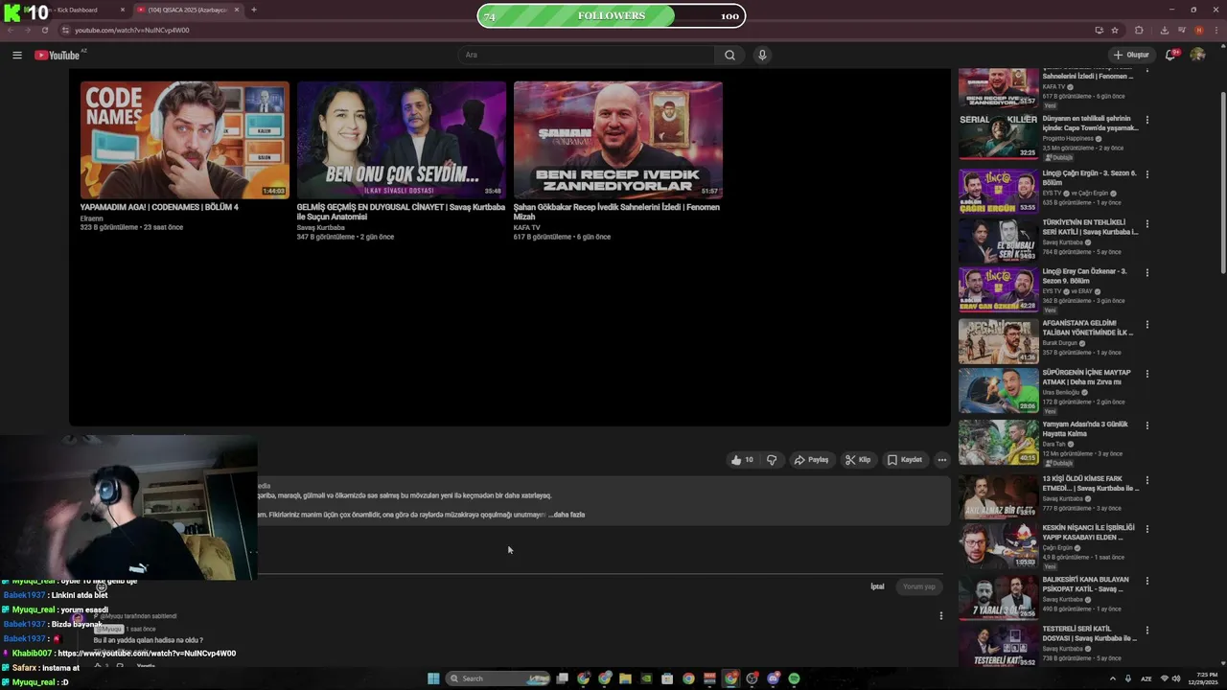Viewport: 1227px width, 690px height.
Task: Switch to the Kick Dashboard tab
Action: click(x=67, y=10)
